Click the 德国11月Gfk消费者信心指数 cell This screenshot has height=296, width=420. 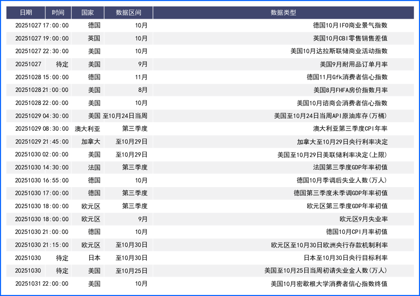point(347,77)
